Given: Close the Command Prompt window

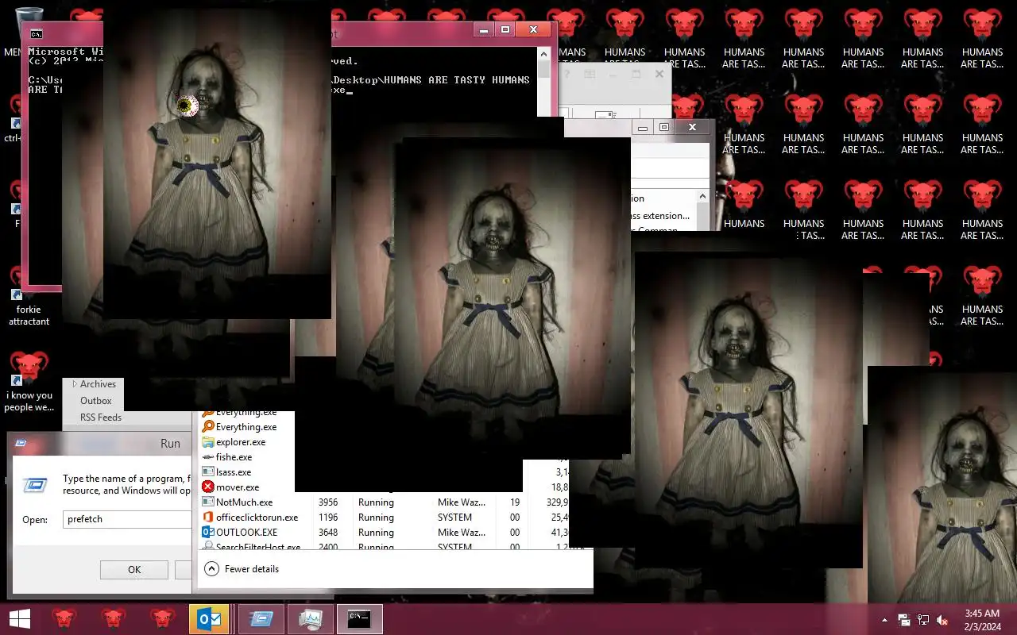Looking at the screenshot, I should click(x=533, y=29).
